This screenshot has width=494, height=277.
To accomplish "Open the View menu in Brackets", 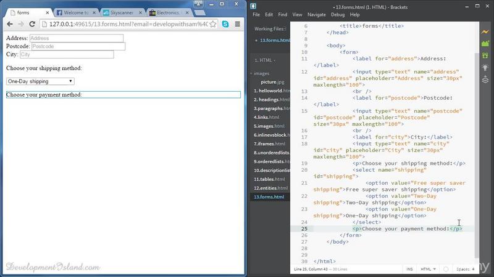I will 297,14.
